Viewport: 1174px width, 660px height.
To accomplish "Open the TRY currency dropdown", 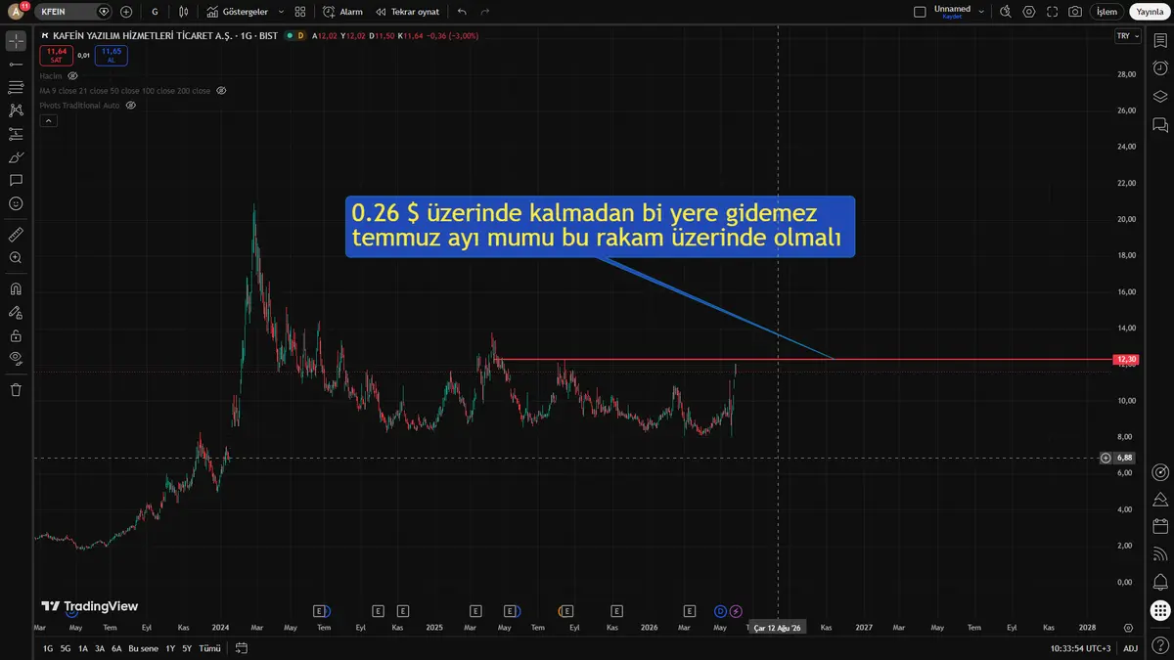I will pos(1127,35).
